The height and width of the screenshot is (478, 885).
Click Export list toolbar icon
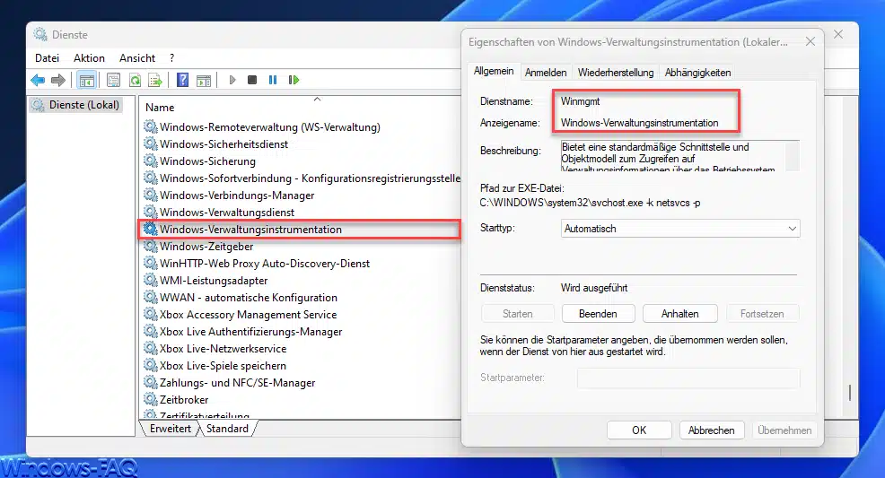point(155,80)
